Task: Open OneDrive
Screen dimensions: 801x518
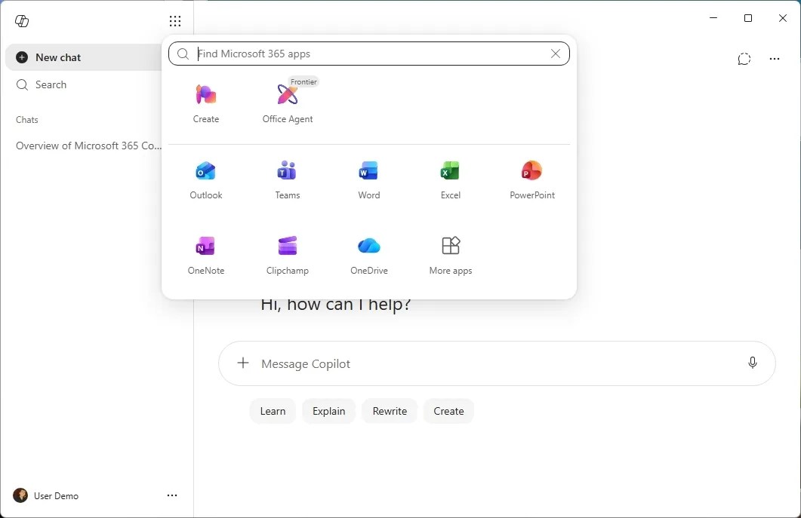Action: click(369, 255)
